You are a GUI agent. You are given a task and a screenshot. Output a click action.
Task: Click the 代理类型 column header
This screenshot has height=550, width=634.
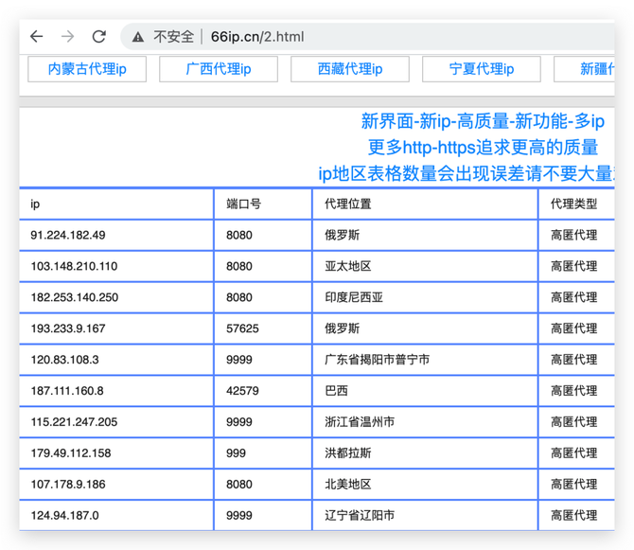tap(573, 204)
